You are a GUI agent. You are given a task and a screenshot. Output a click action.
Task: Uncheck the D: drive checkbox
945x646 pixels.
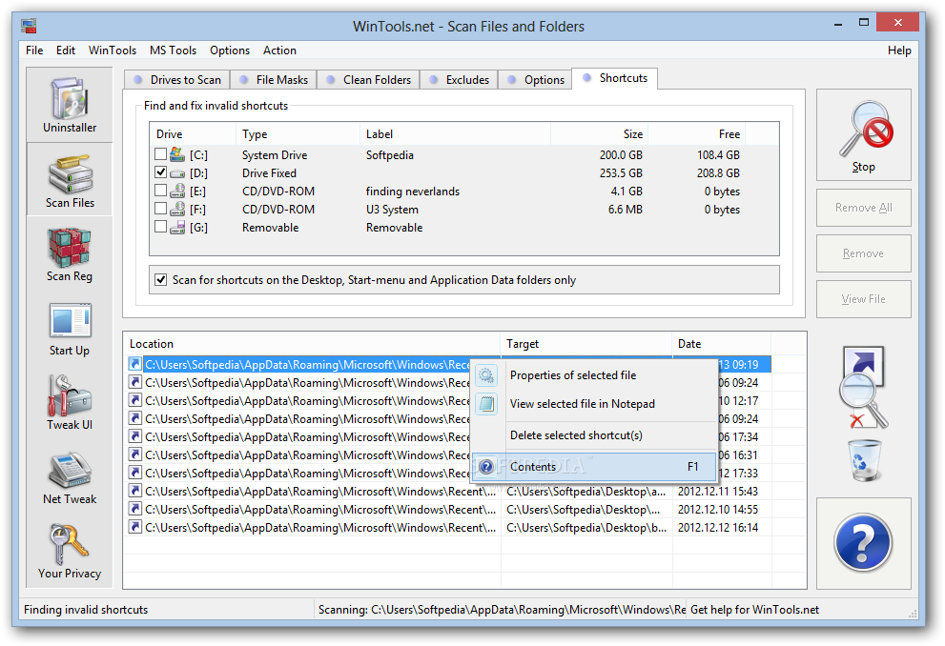click(x=160, y=172)
